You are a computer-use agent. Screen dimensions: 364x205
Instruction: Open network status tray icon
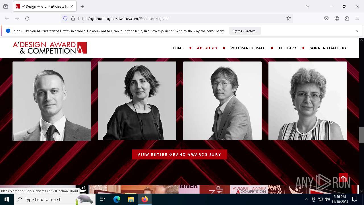320,199
